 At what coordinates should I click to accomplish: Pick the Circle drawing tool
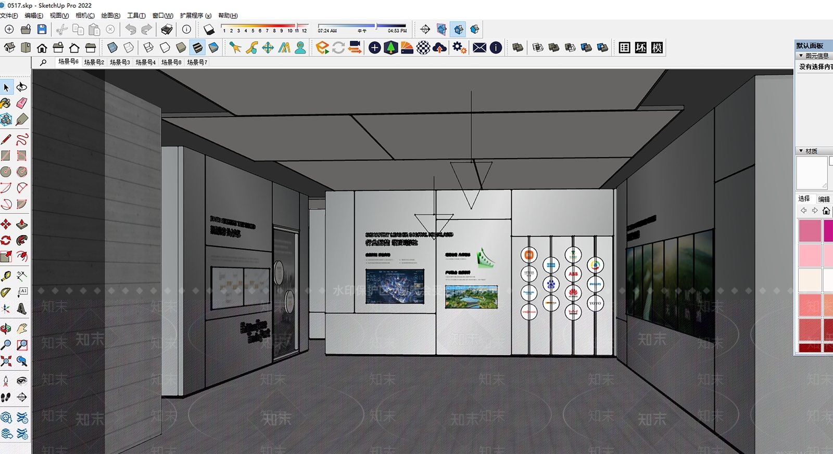(x=6, y=172)
